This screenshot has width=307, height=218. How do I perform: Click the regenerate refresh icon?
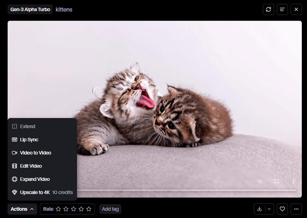point(268,9)
